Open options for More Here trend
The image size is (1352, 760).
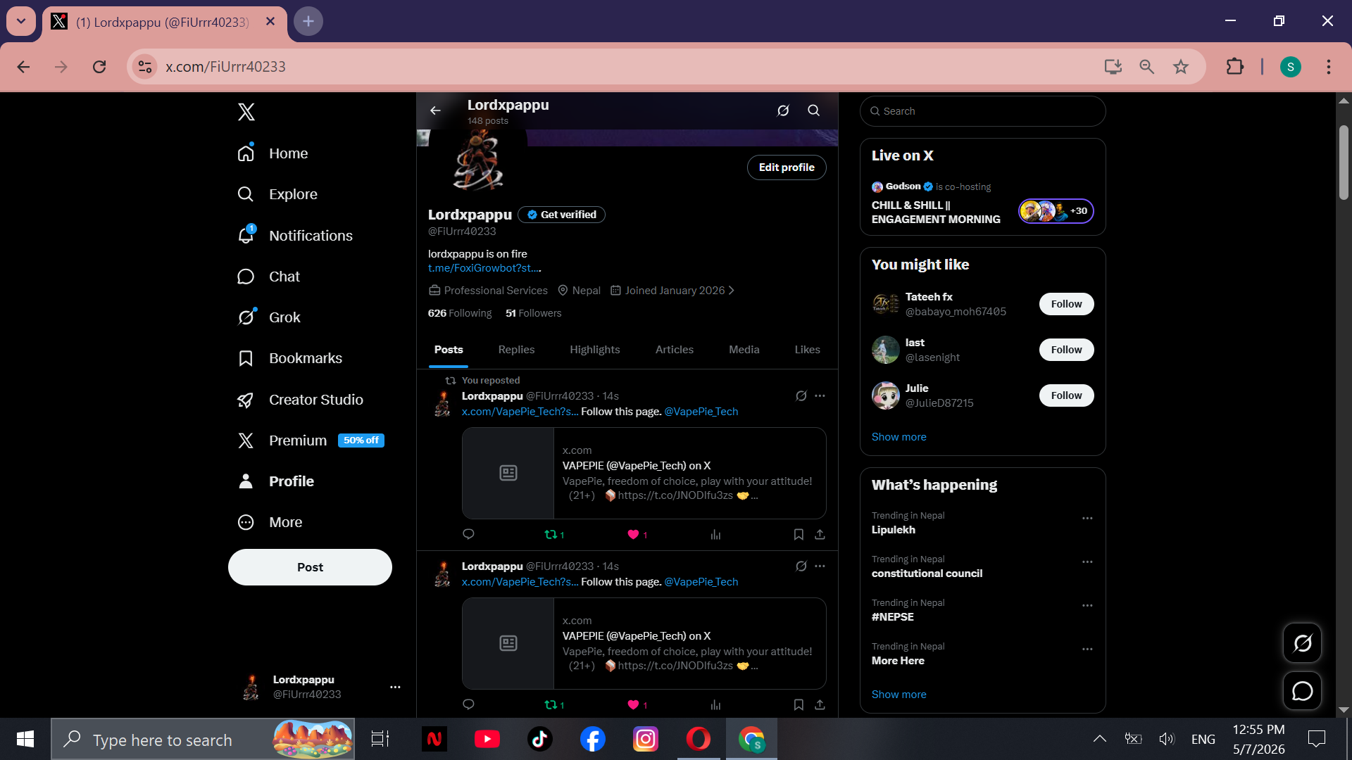(x=1087, y=650)
